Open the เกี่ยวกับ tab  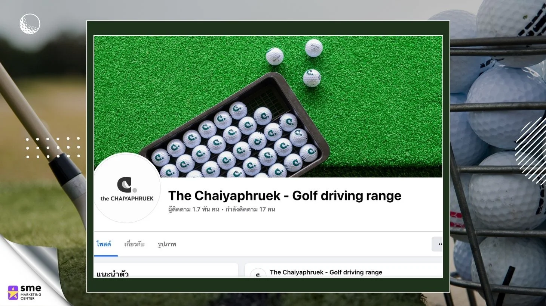134,244
